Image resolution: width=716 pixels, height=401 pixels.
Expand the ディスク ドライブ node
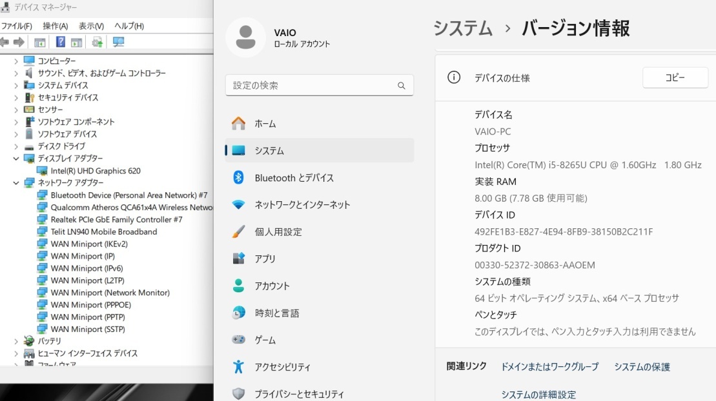point(16,146)
